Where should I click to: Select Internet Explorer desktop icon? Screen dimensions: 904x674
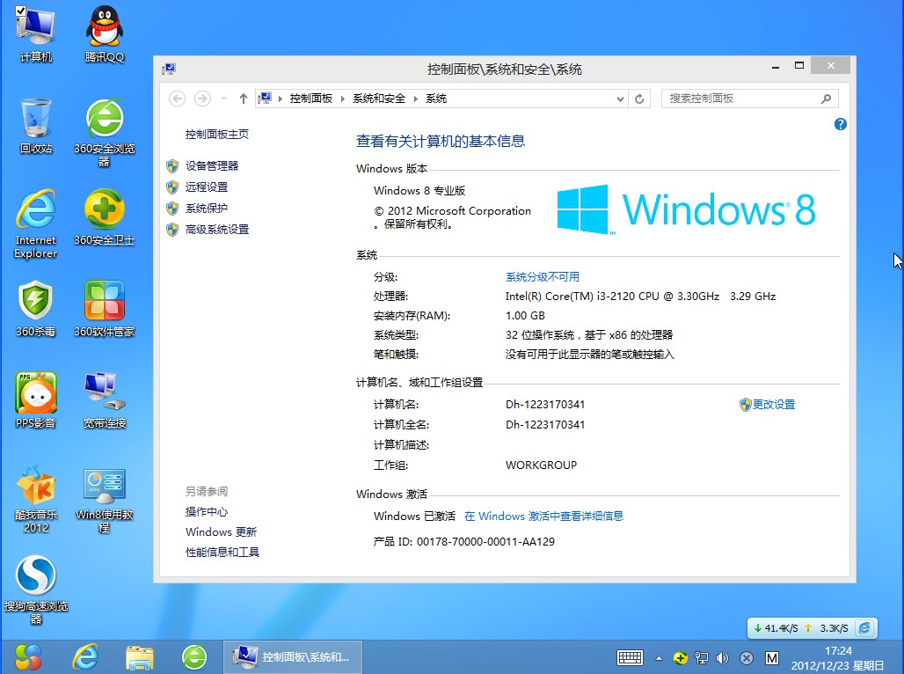(x=36, y=223)
